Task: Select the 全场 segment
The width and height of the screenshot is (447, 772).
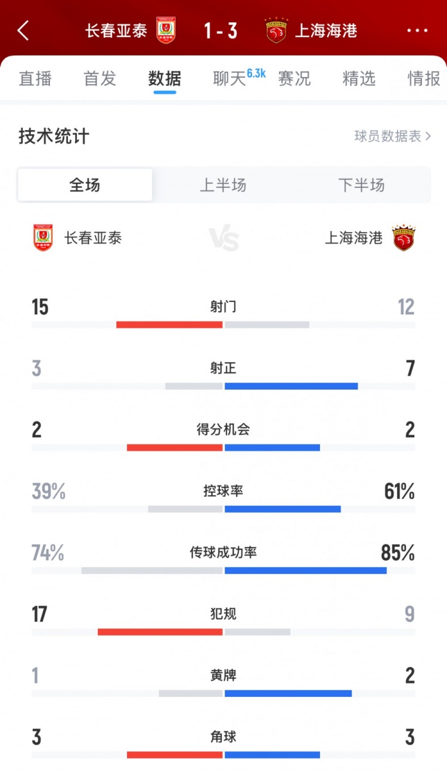Action: click(85, 185)
